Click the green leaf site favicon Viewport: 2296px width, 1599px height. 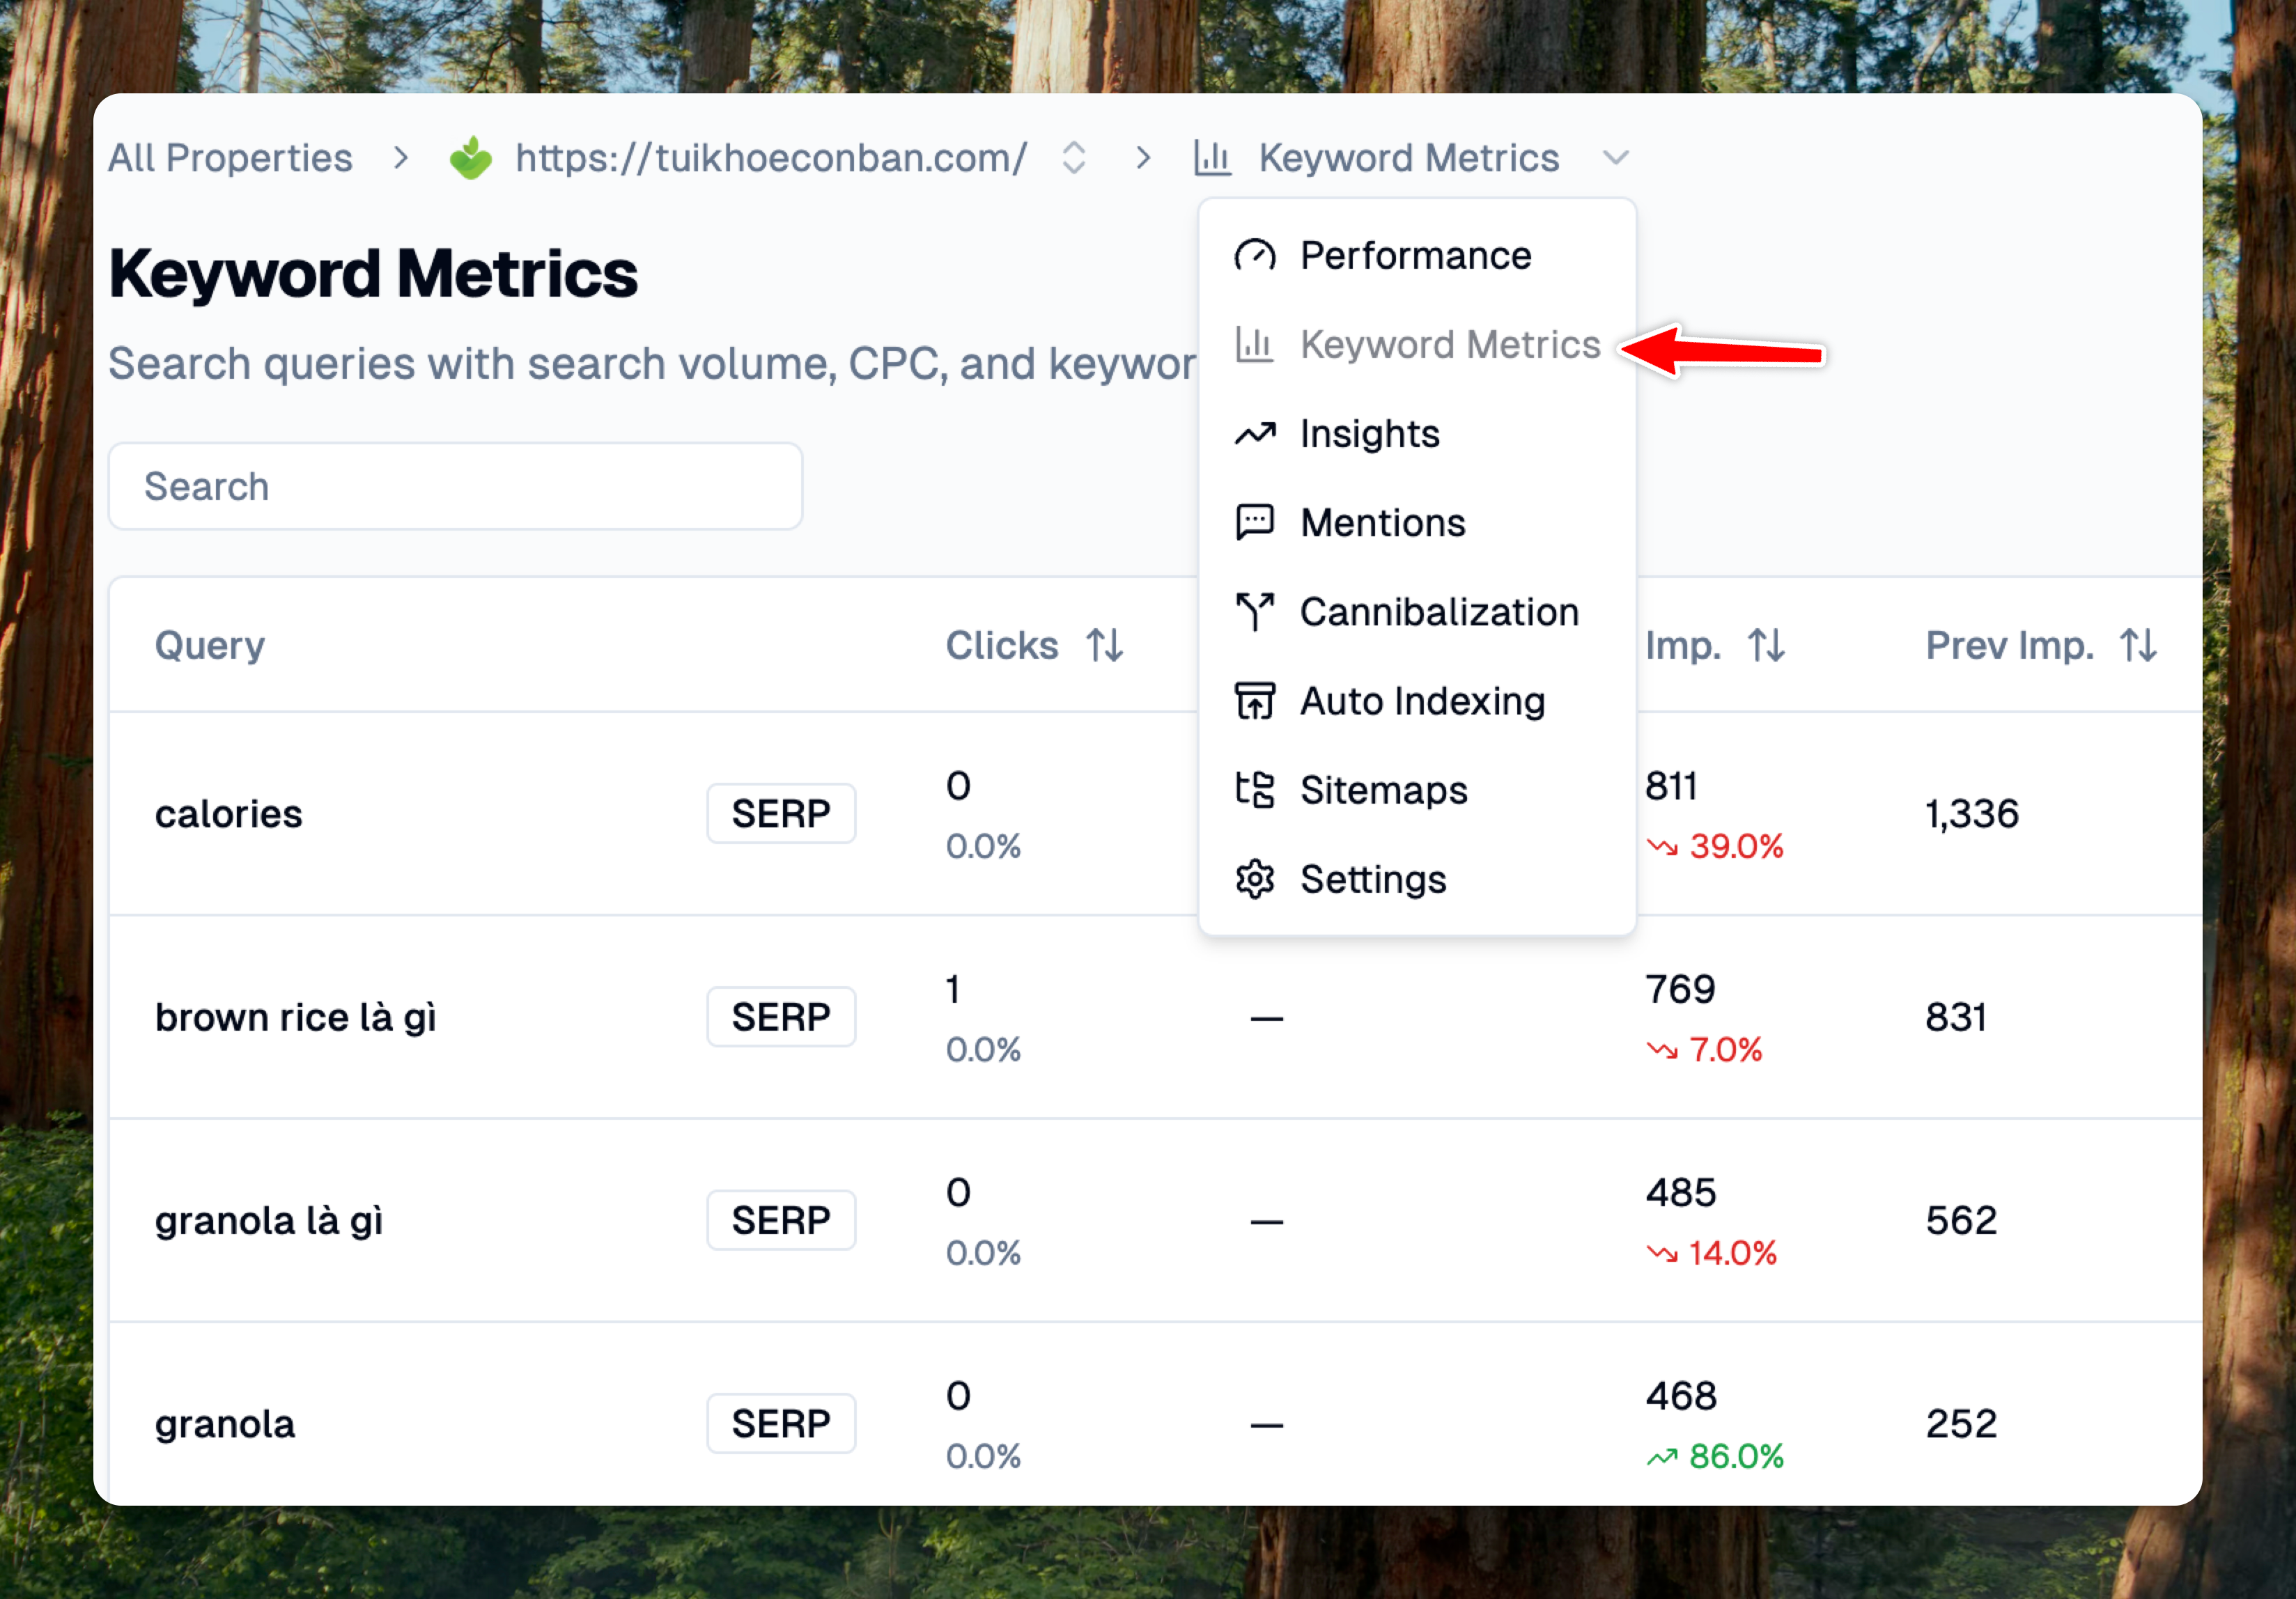[x=470, y=158]
